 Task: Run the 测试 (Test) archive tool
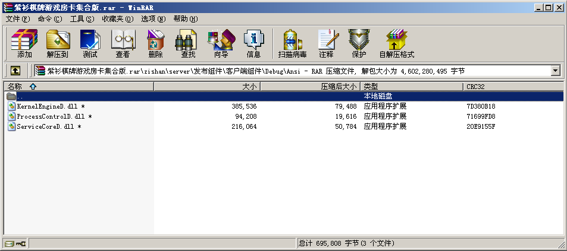point(90,44)
